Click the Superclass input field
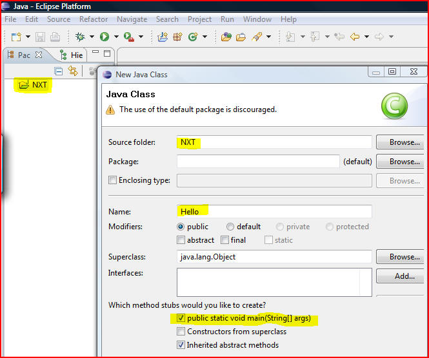429x358 pixels. click(274, 257)
